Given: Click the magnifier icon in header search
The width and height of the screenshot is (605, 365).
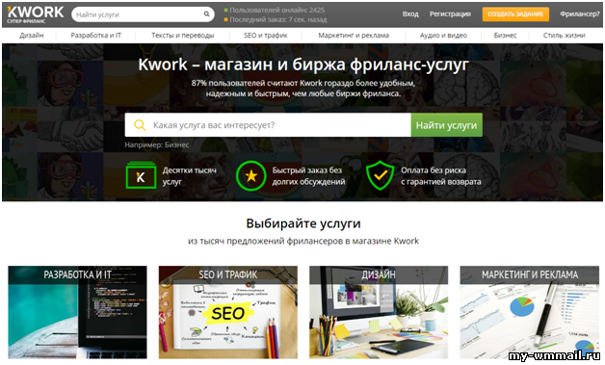Looking at the screenshot, I should [207, 14].
